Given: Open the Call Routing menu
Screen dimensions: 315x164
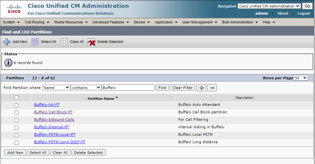Looking at the screenshot, I should [x=37, y=22].
